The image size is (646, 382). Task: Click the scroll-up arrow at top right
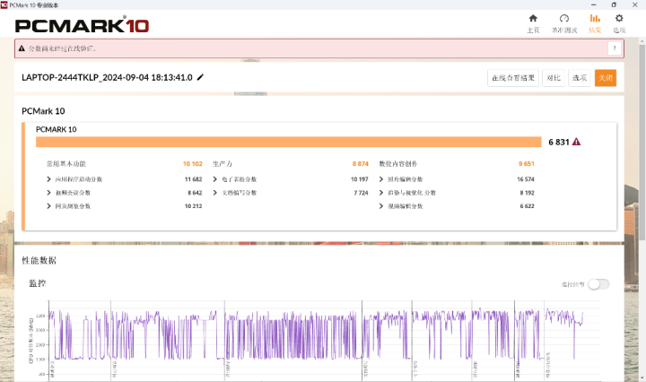642,41
